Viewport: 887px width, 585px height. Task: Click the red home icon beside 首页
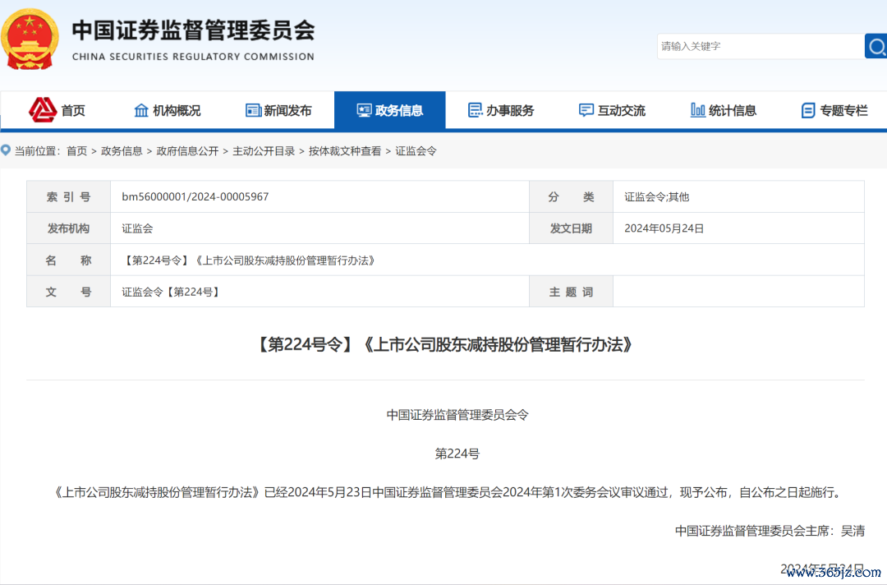(43, 110)
